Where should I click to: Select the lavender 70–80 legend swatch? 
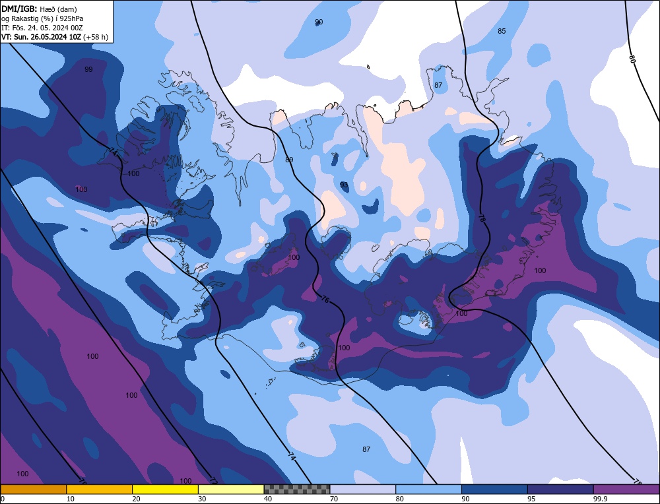pos(363,489)
